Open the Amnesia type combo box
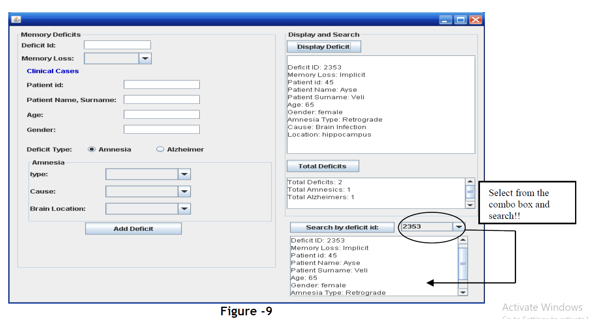 click(184, 174)
